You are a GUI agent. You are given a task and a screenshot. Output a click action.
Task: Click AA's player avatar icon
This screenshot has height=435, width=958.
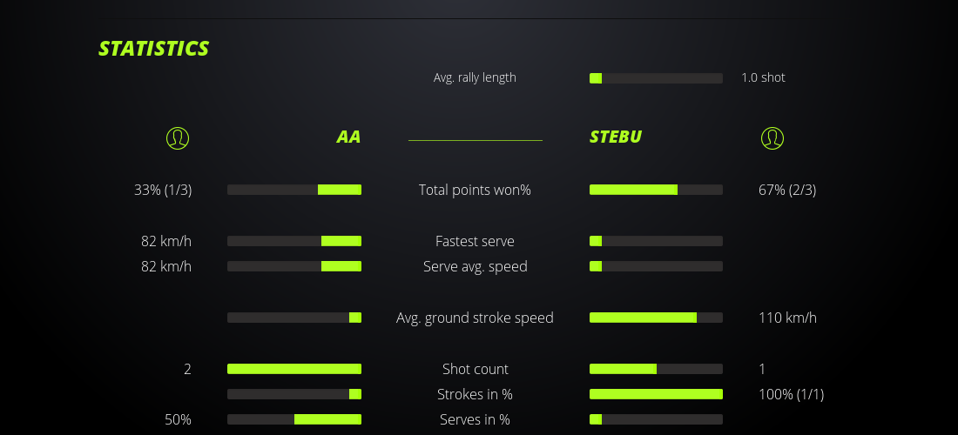pos(177,137)
